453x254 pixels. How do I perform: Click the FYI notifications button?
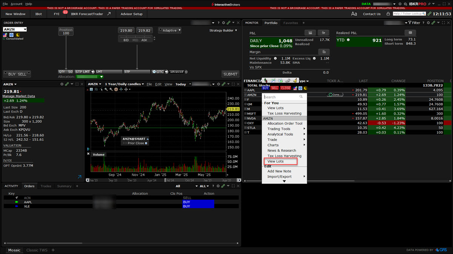pyautogui.click(x=57, y=14)
